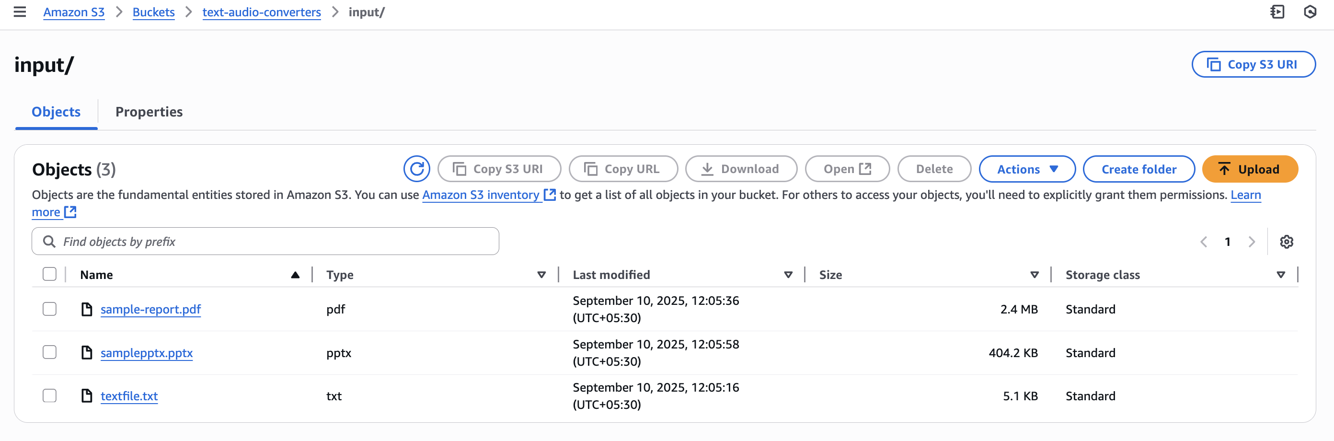Click the '5.1 KB' size cell
Screen dimensions: 1334x441
1020,396
